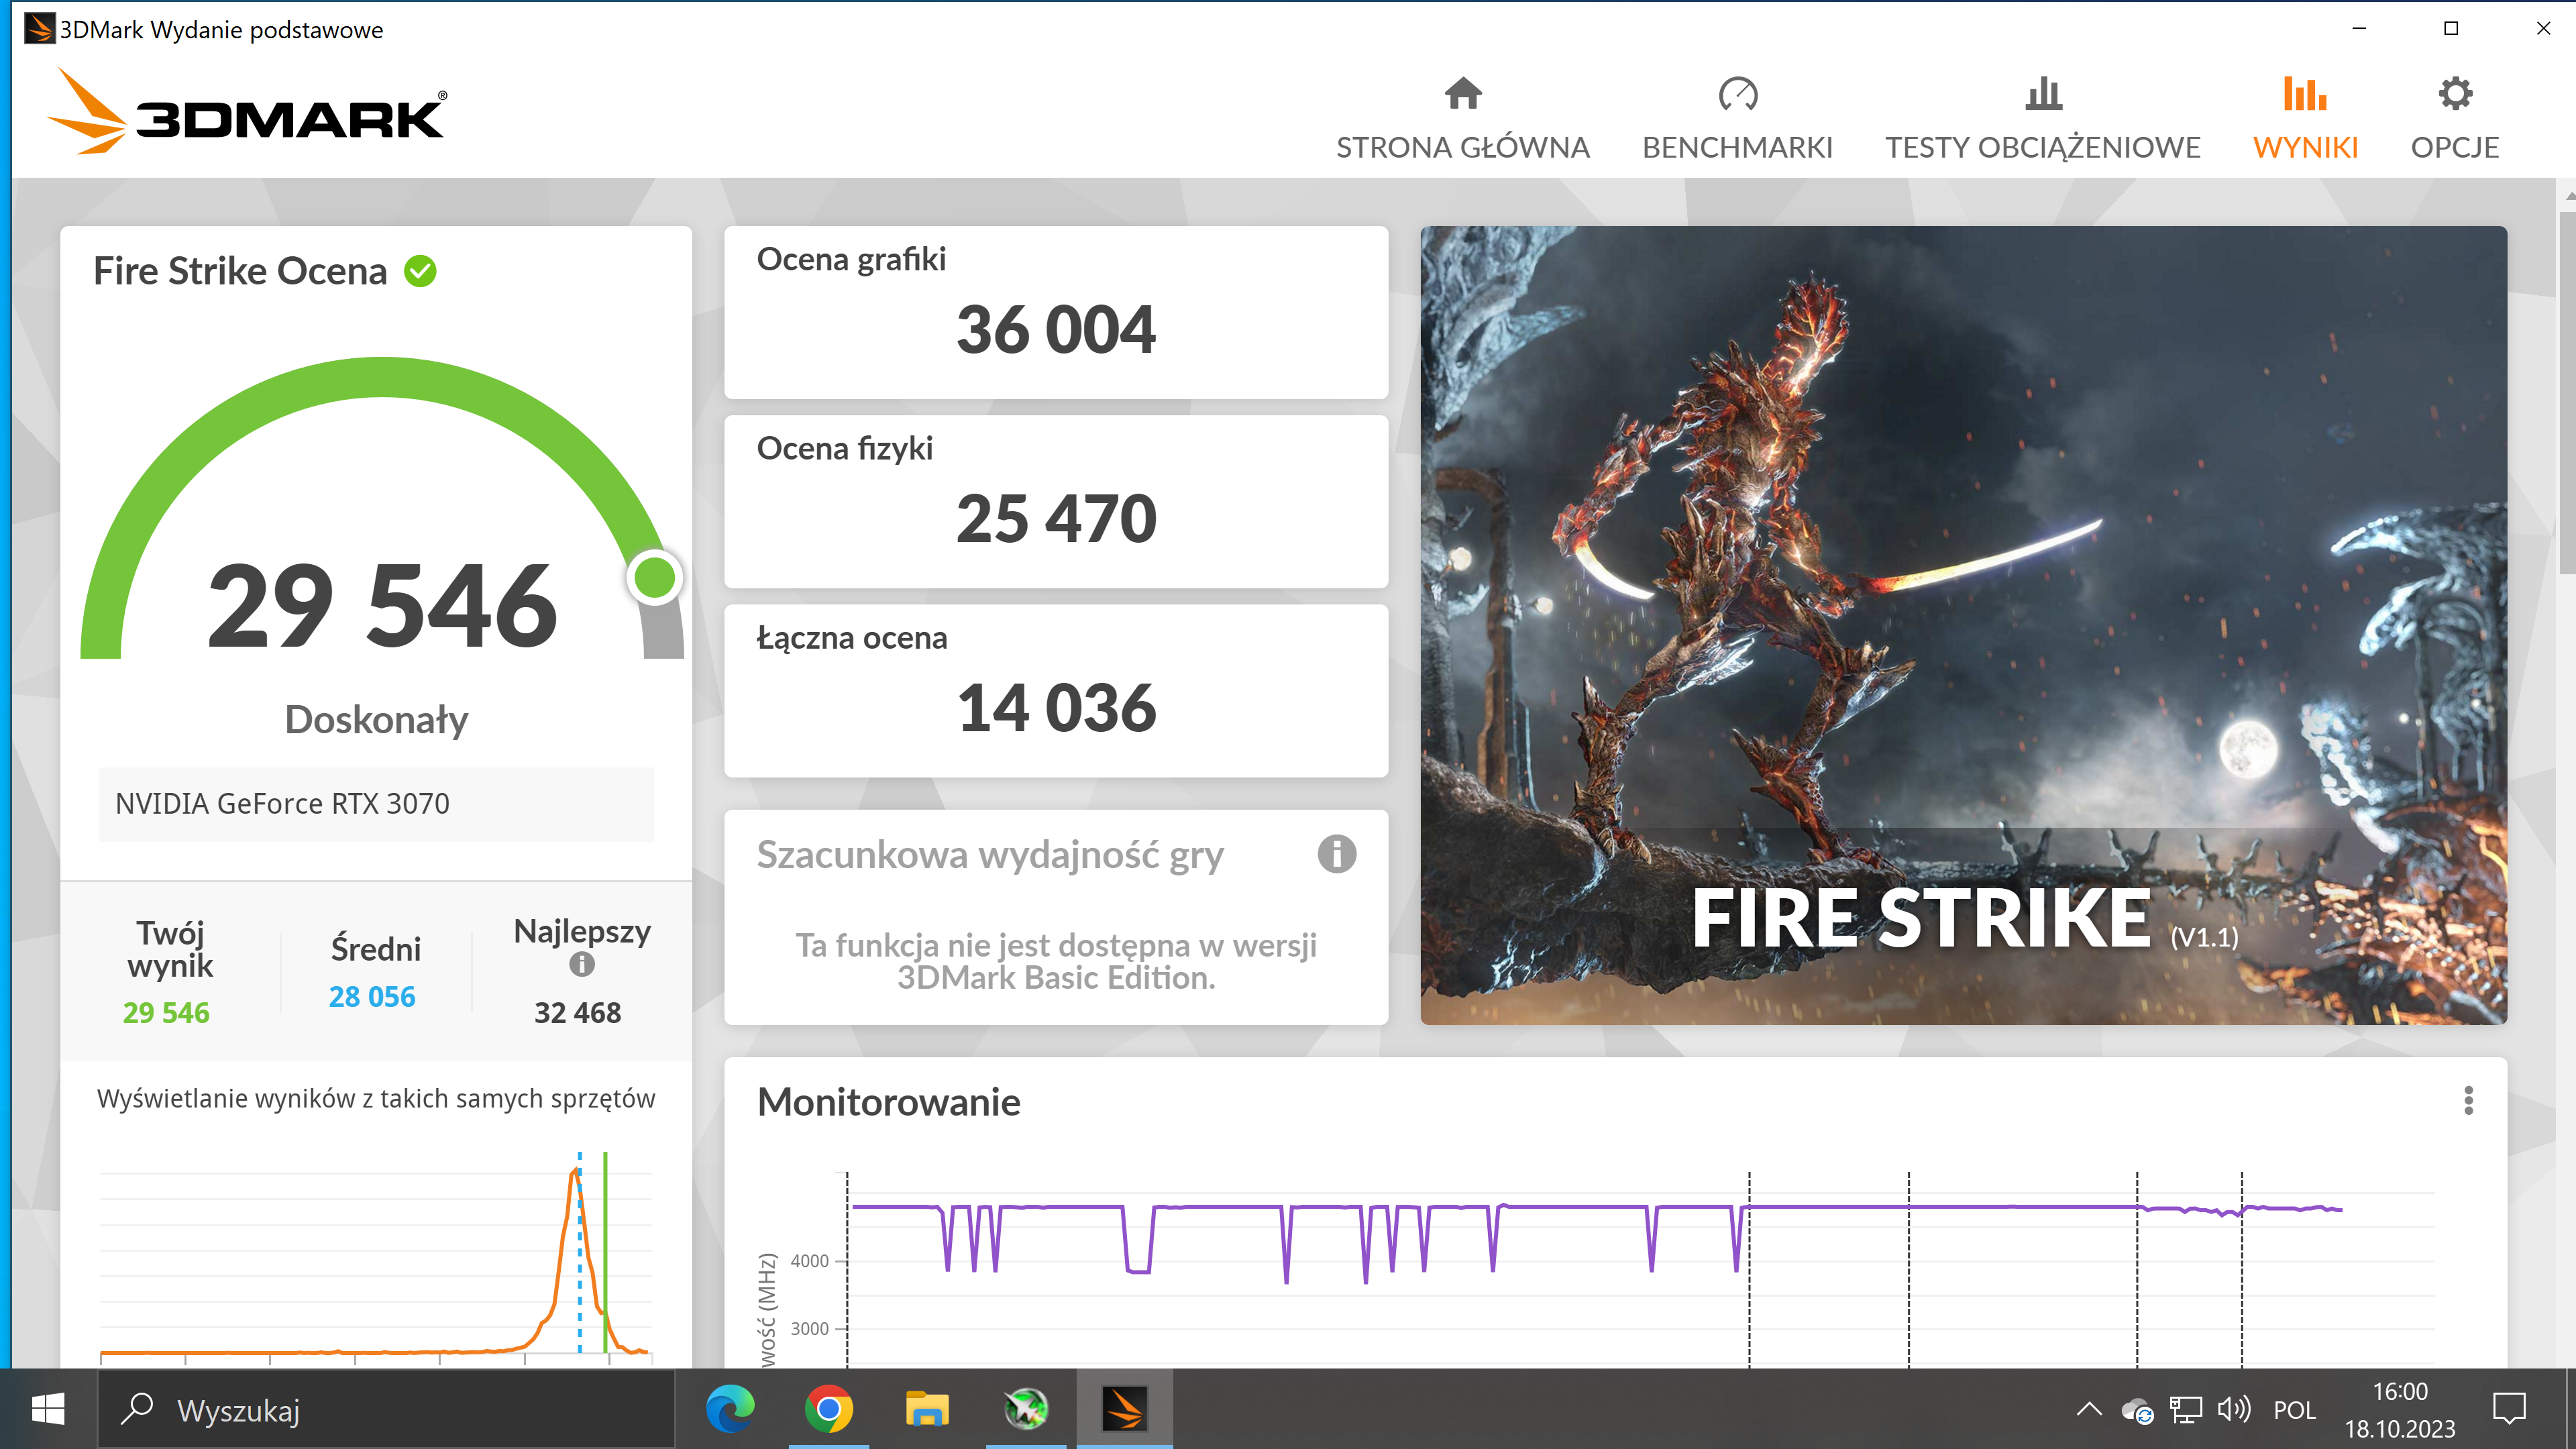
Task: Open the green X app on the taskbar
Action: coord(1025,1409)
